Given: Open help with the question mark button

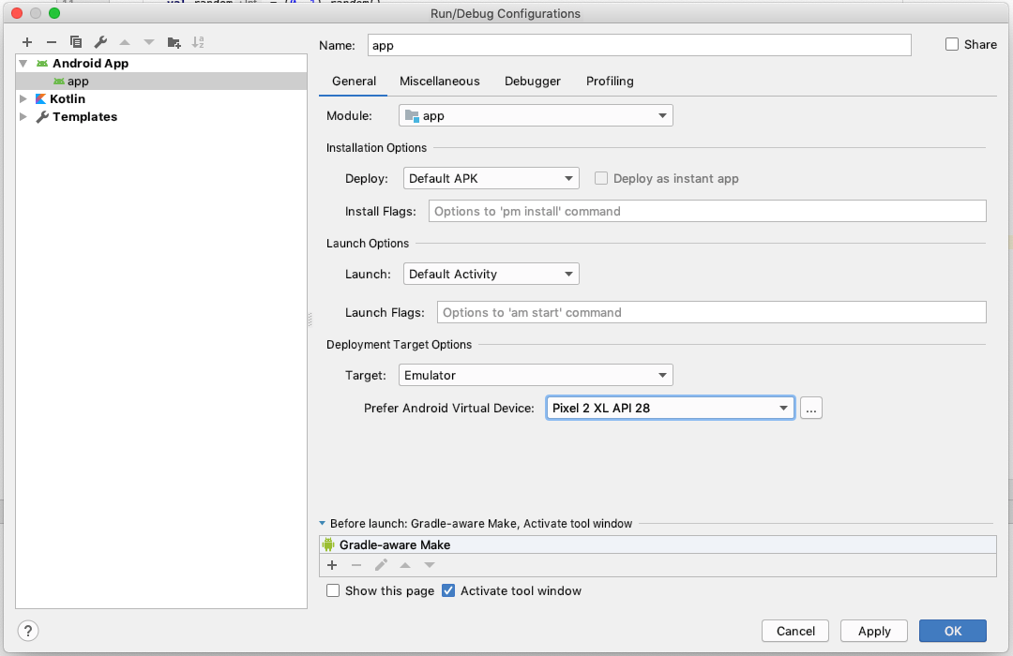Looking at the screenshot, I should point(28,631).
